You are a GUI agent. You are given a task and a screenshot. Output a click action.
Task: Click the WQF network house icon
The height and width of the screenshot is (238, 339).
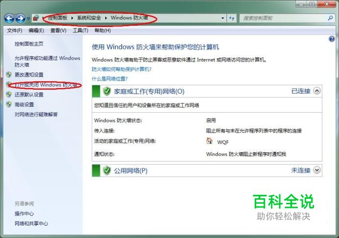tap(209, 141)
